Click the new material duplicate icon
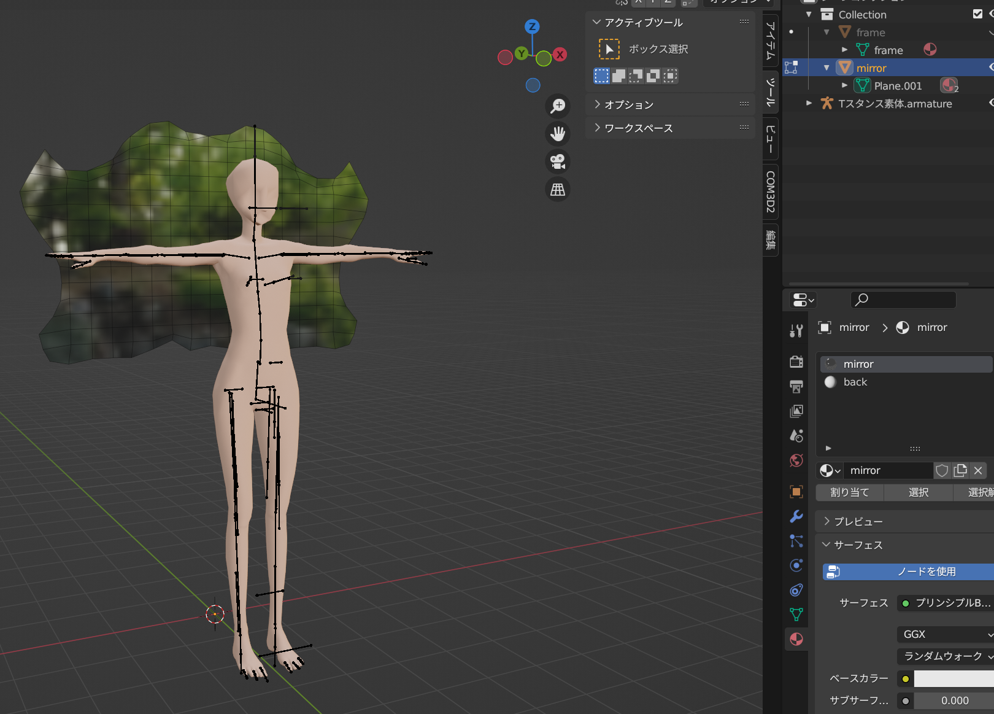 (960, 470)
